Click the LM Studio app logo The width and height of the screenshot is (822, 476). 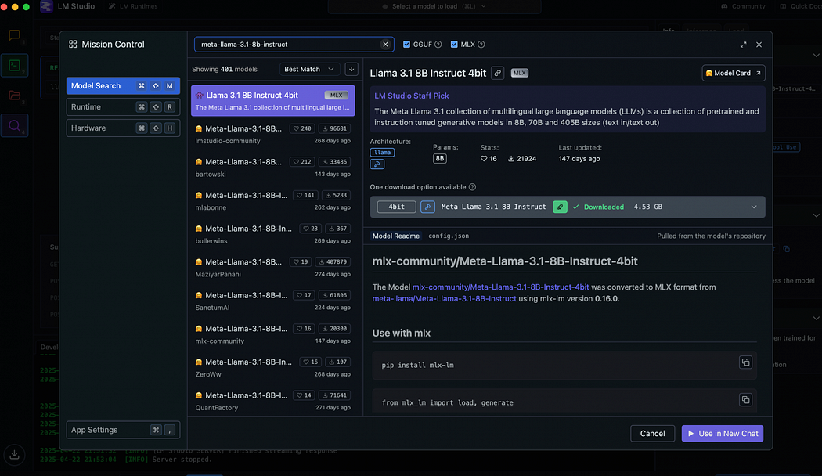(47, 6)
